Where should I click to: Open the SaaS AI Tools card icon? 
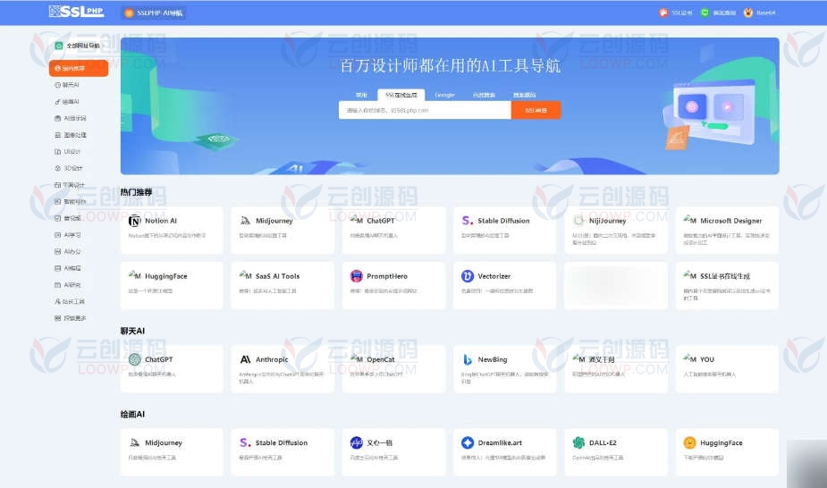click(x=245, y=275)
